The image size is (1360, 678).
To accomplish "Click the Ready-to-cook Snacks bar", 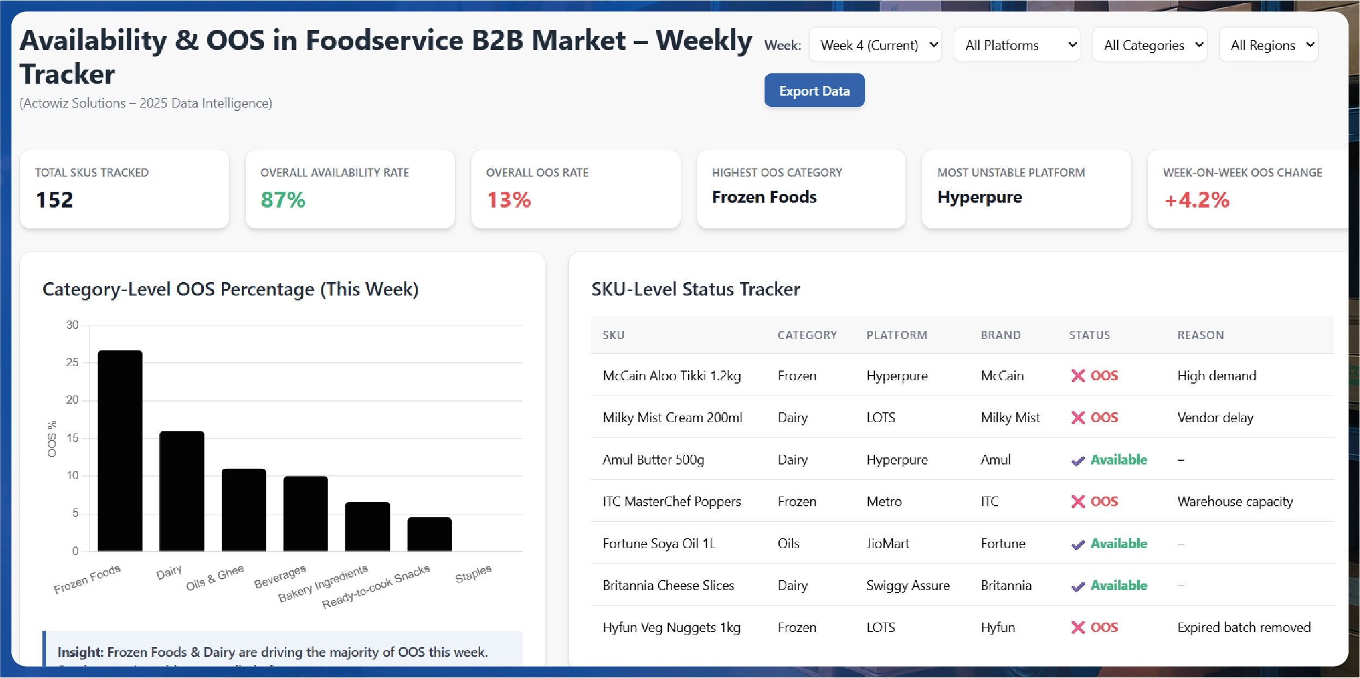I will click(429, 534).
